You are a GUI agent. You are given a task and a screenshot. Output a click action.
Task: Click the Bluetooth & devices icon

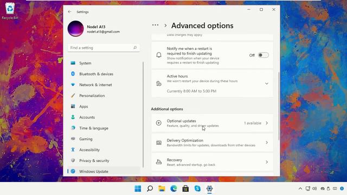pyautogui.click(x=73, y=74)
